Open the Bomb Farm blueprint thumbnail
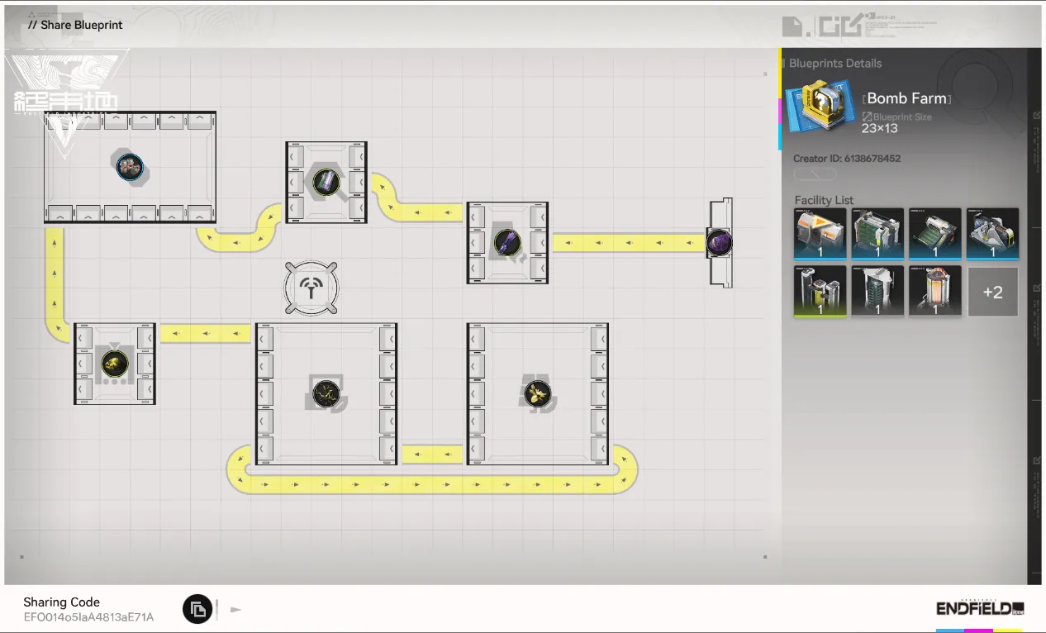Screen dimensions: 1046x633 (x=818, y=106)
